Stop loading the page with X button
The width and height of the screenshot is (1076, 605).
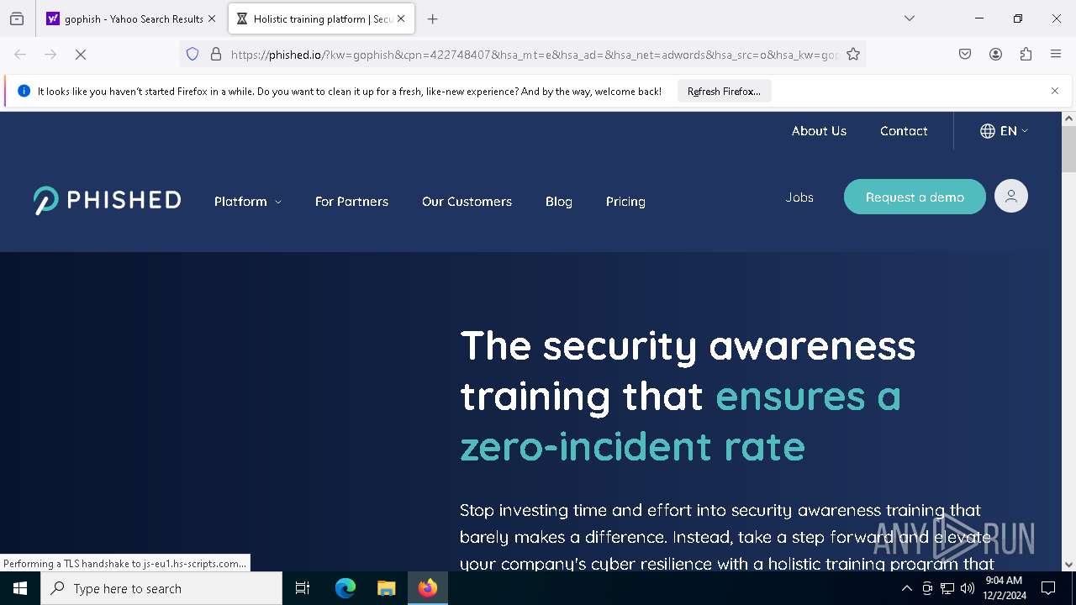(81, 55)
